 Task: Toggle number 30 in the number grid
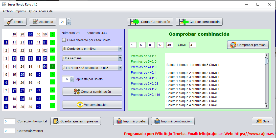30,34
